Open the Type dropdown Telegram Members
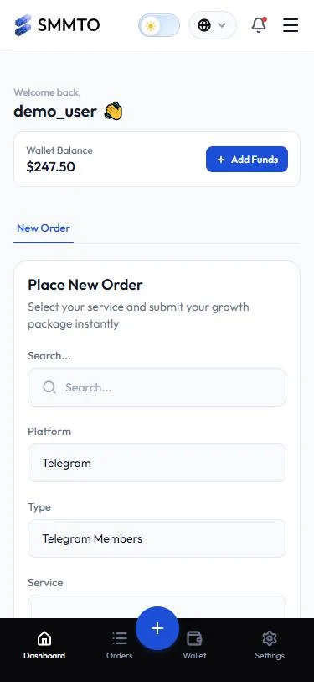Screen dimensions: 314x682 click(x=157, y=538)
